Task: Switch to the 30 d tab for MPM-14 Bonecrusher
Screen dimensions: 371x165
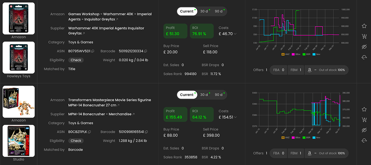Action: tap(204, 95)
